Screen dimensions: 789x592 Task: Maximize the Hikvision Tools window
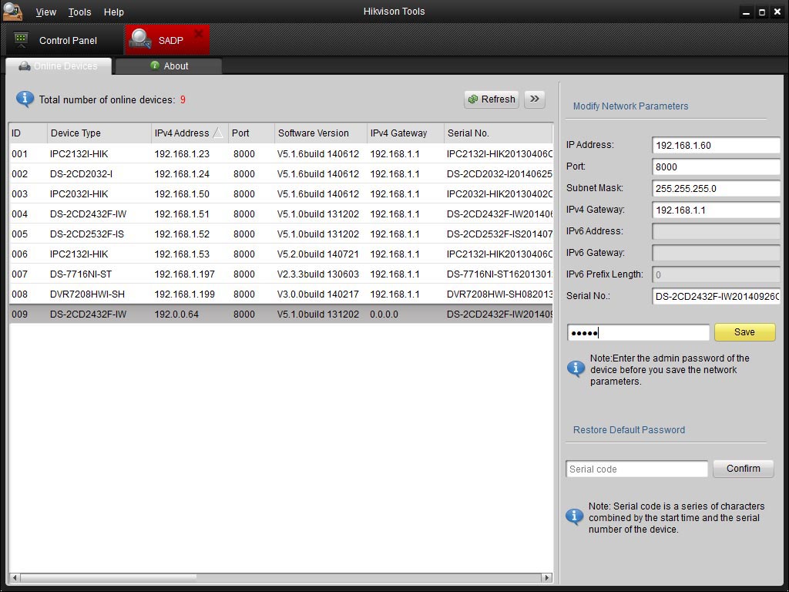tap(762, 12)
